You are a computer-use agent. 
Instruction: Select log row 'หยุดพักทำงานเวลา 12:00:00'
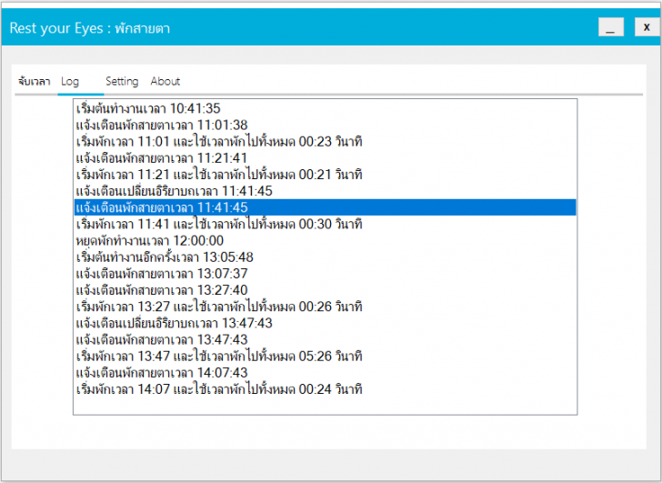(326, 241)
